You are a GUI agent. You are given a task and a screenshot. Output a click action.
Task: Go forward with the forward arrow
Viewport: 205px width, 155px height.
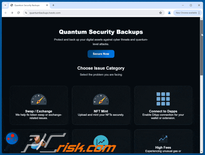pos(12,13)
